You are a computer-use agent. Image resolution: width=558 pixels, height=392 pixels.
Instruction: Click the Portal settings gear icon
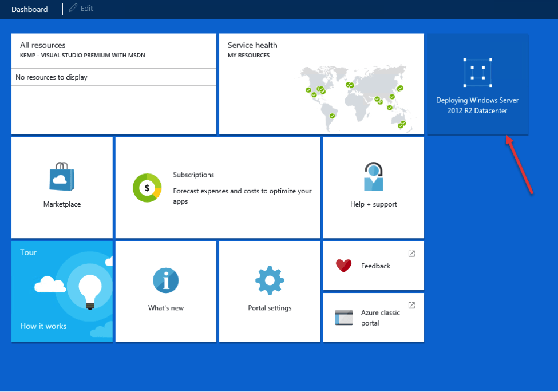pyautogui.click(x=270, y=280)
